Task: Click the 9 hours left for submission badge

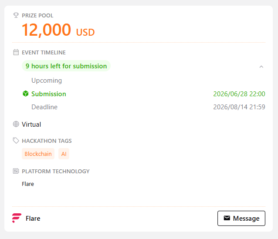Action: coord(66,66)
